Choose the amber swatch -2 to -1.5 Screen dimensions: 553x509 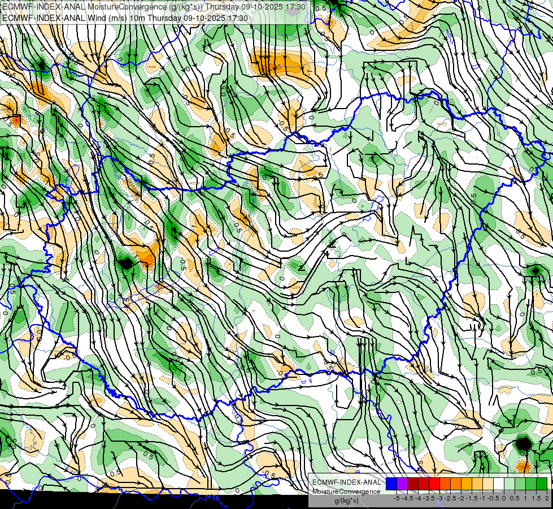(467, 484)
